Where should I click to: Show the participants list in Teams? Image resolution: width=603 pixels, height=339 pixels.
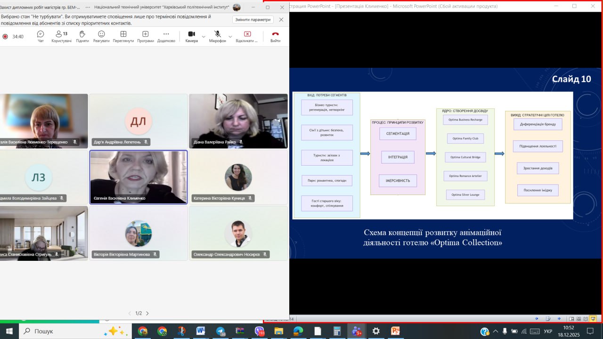(x=62, y=36)
